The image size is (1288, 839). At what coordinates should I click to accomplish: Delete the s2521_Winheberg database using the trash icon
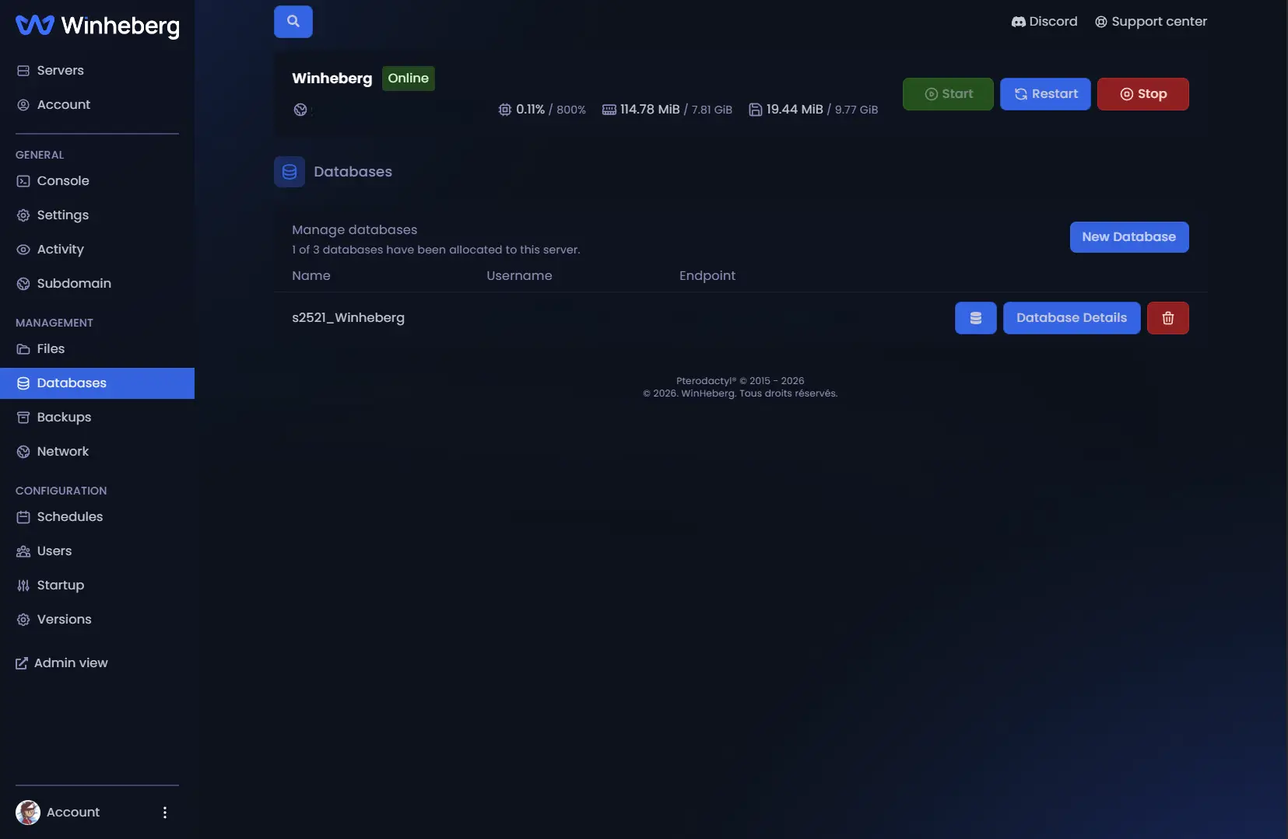click(1168, 318)
